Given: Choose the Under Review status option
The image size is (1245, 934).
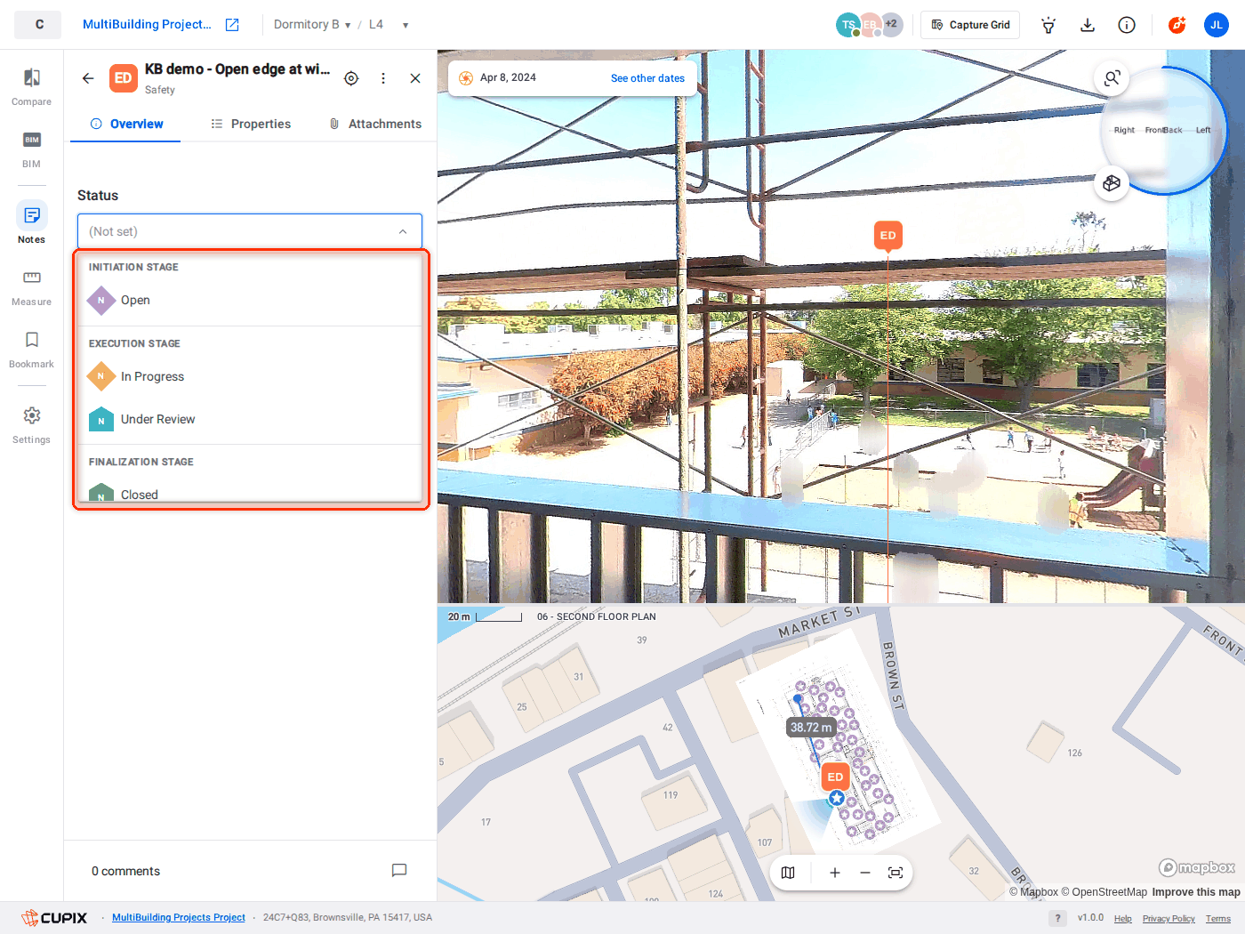Looking at the screenshot, I should pos(250,420).
